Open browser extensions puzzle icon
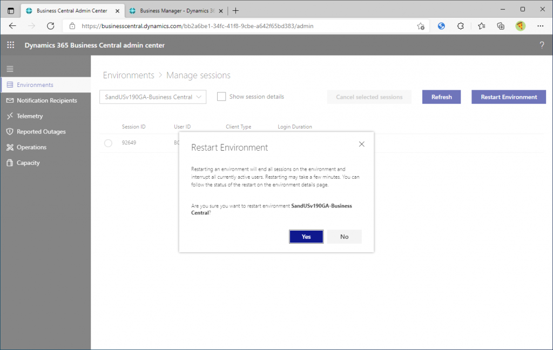The image size is (553, 350). [x=460, y=26]
